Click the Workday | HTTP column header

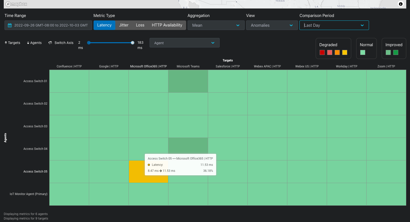coord(347,66)
